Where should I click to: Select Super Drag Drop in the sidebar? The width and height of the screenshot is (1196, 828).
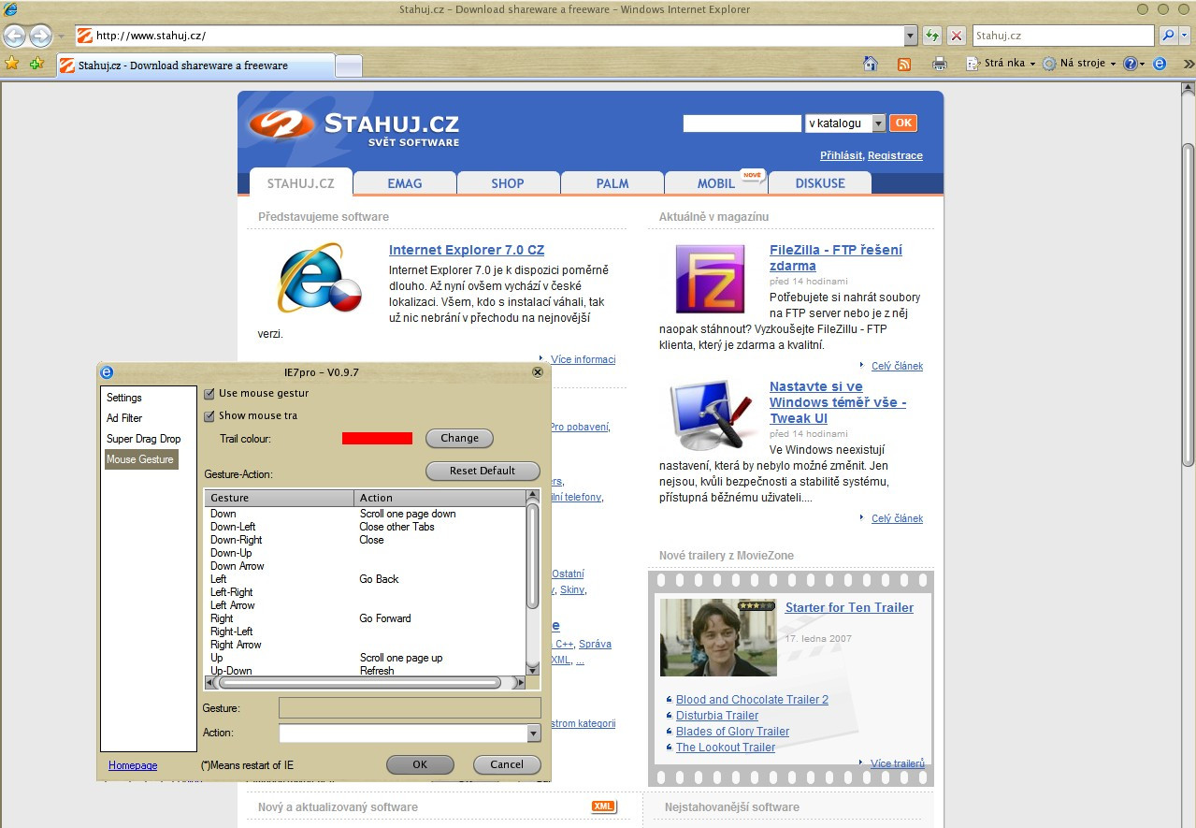pos(143,439)
